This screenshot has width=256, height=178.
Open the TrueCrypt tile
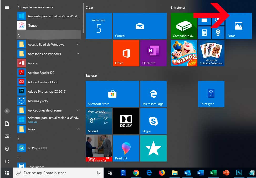click(x=211, y=94)
